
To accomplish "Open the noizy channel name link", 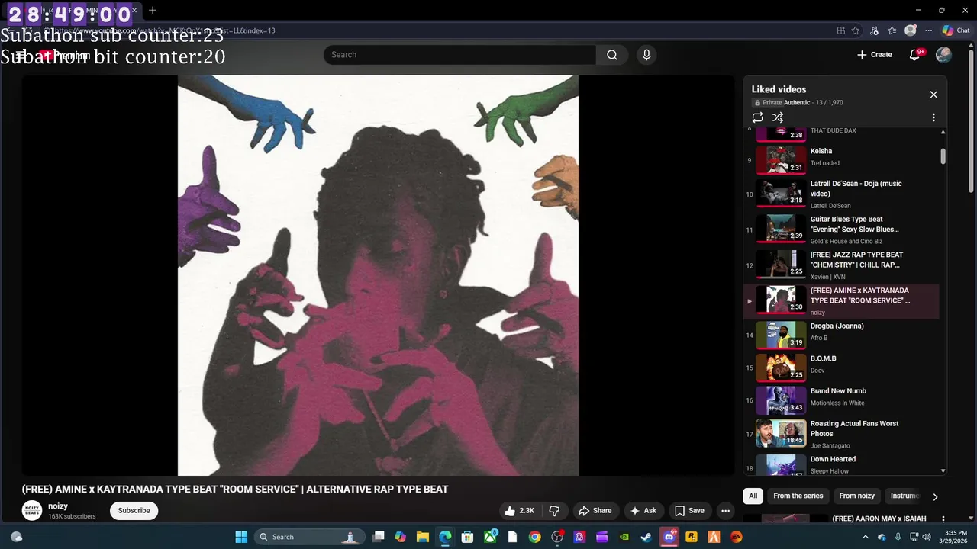I will (x=58, y=506).
